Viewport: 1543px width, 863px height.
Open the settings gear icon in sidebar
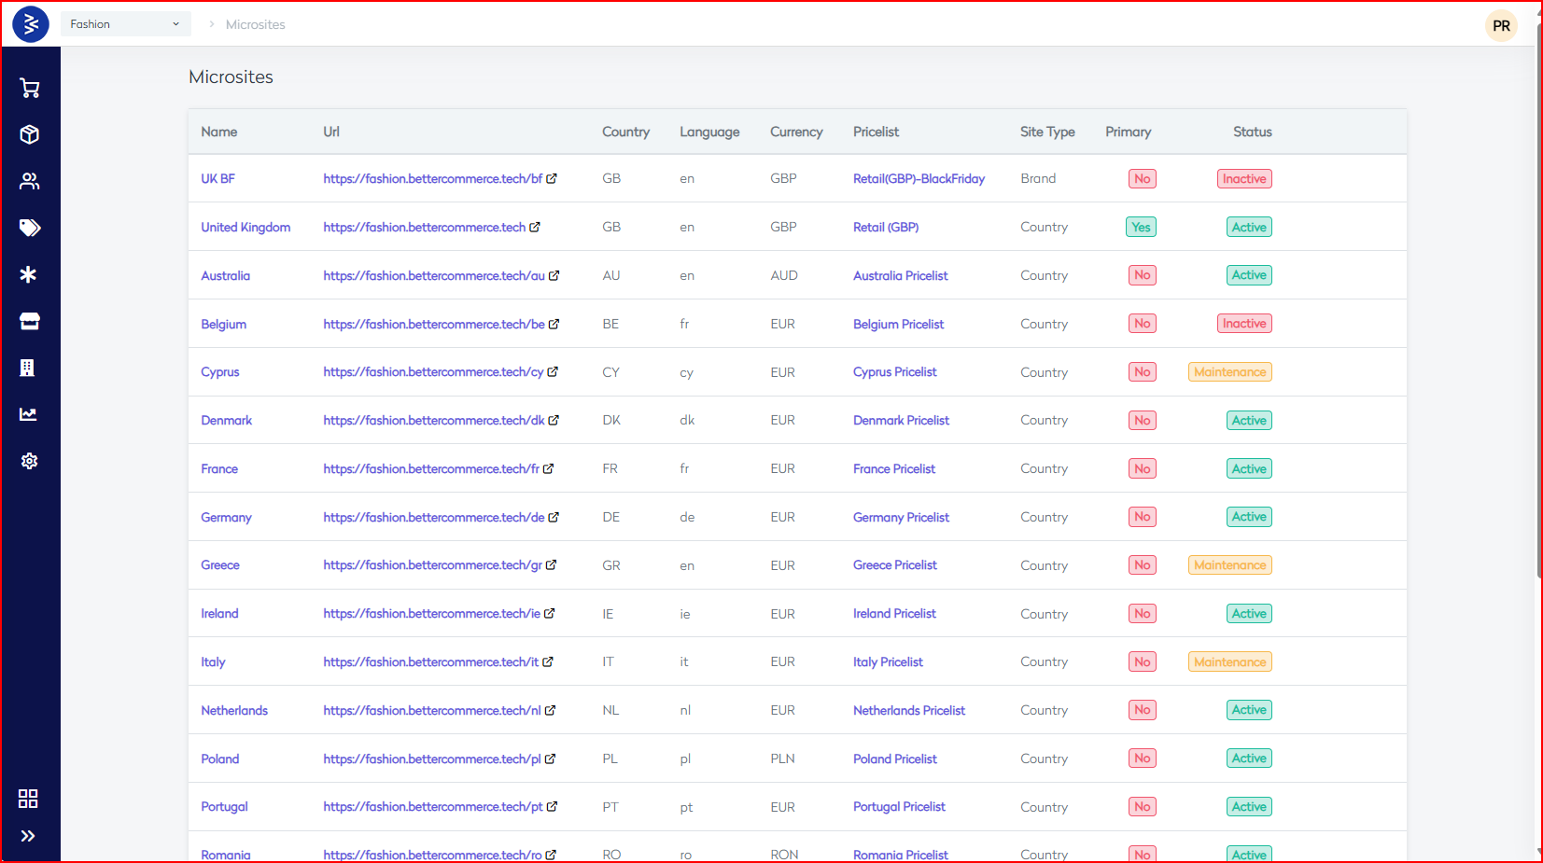[30, 461]
